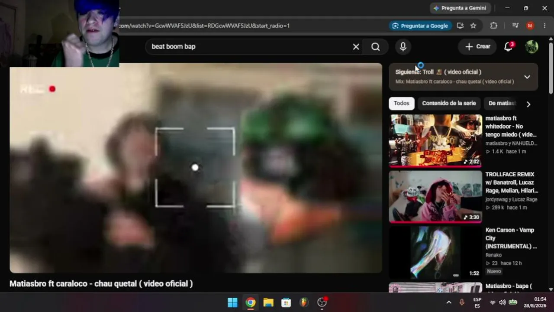The height and width of the screenshot is (312, 554).
Task: Click channel name 'Renako'
Action: (493, 255)
